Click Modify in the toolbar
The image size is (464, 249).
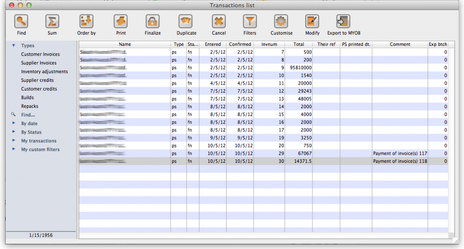(x=312, y=22)
